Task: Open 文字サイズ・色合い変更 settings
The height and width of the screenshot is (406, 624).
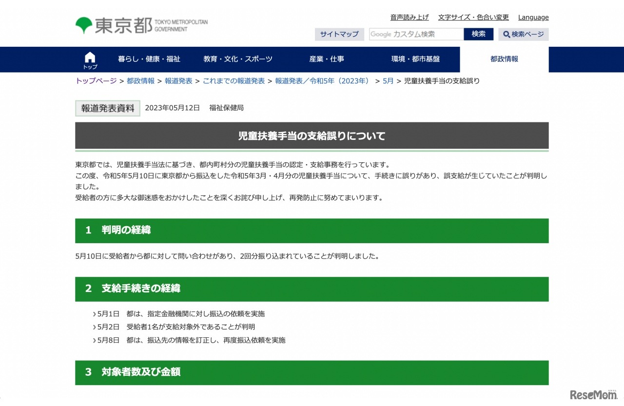Action: [x=473, y=18]
